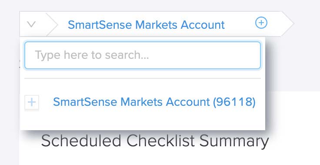
Task: Place cursor in the location search box
Action: click(143, 55)
